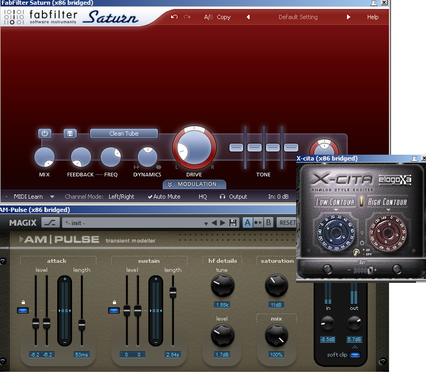Toggle the Saturn band power button
Screen dimensions: 426x374
coord(45,133)
